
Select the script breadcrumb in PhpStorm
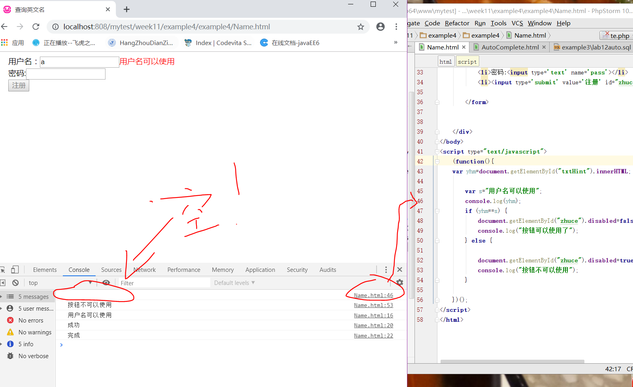(467, 62)
